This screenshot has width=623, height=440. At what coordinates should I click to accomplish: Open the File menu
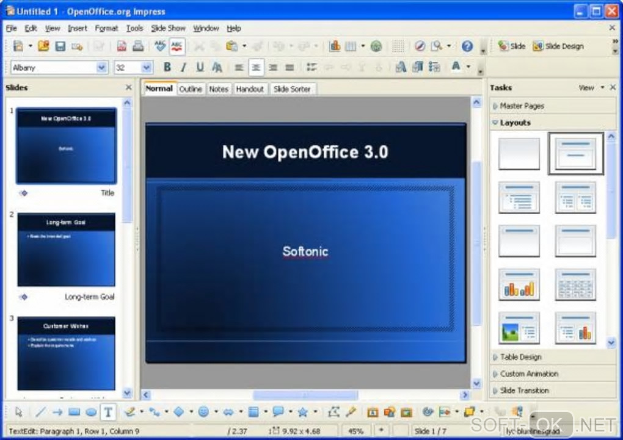click(11, 28)
